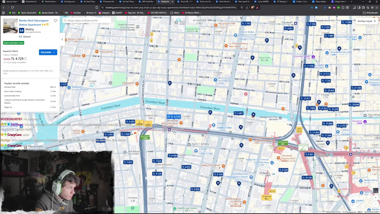Viewport: 380px width, 214px height.
Task: Close the map with Haritayı kapat
Action: pyautogui.click(x=367, y=21)
